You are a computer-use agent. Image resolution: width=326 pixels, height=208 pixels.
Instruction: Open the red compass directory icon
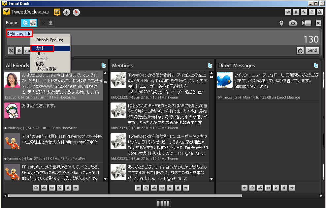point(76,12)
